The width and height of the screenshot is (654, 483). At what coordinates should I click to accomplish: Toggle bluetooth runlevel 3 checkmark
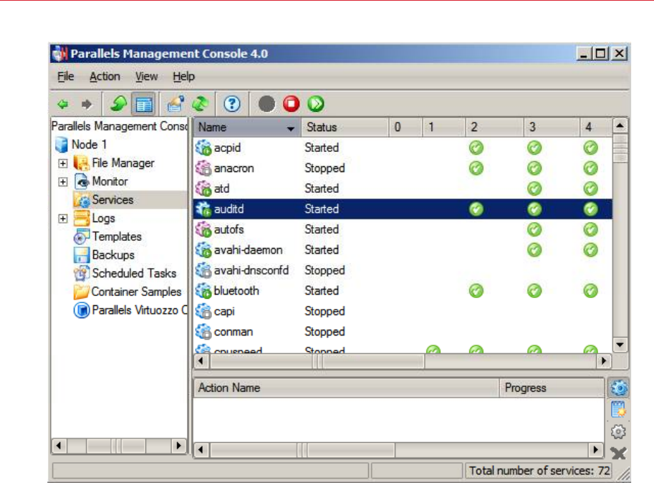pyautogui.click(x=534, y=291)
